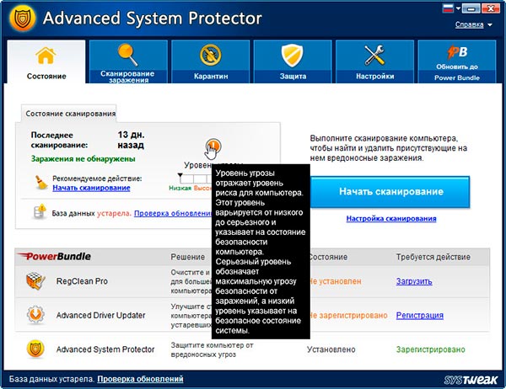Minimize the Advanced System Protector window
Screen dimensions: 506x389
471,8
